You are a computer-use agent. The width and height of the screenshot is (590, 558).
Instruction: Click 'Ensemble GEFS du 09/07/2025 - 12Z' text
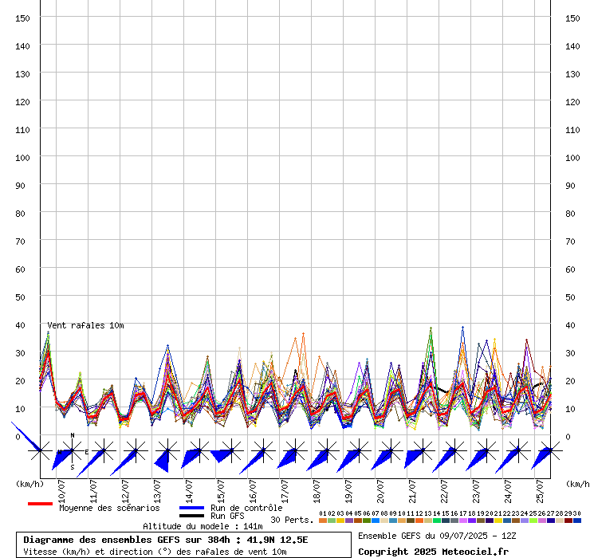point(437,536)
